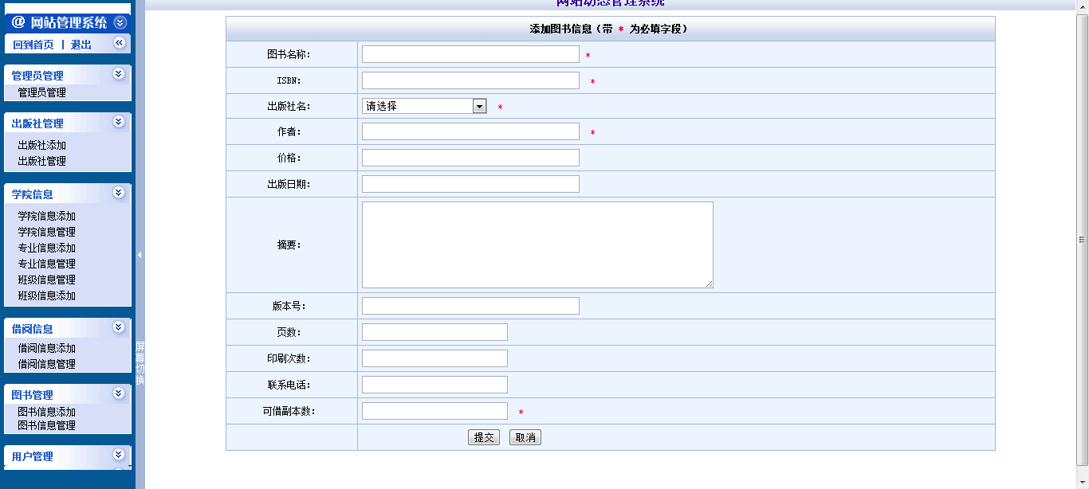This screenshot has height=489, width=1089.
Task: Focus the 页数 input field
Action: click(434, 332)
